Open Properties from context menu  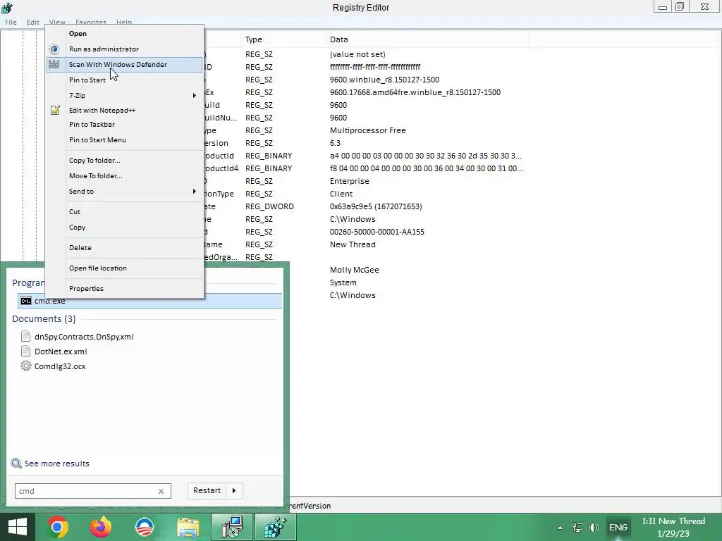(x=86, y=289)
